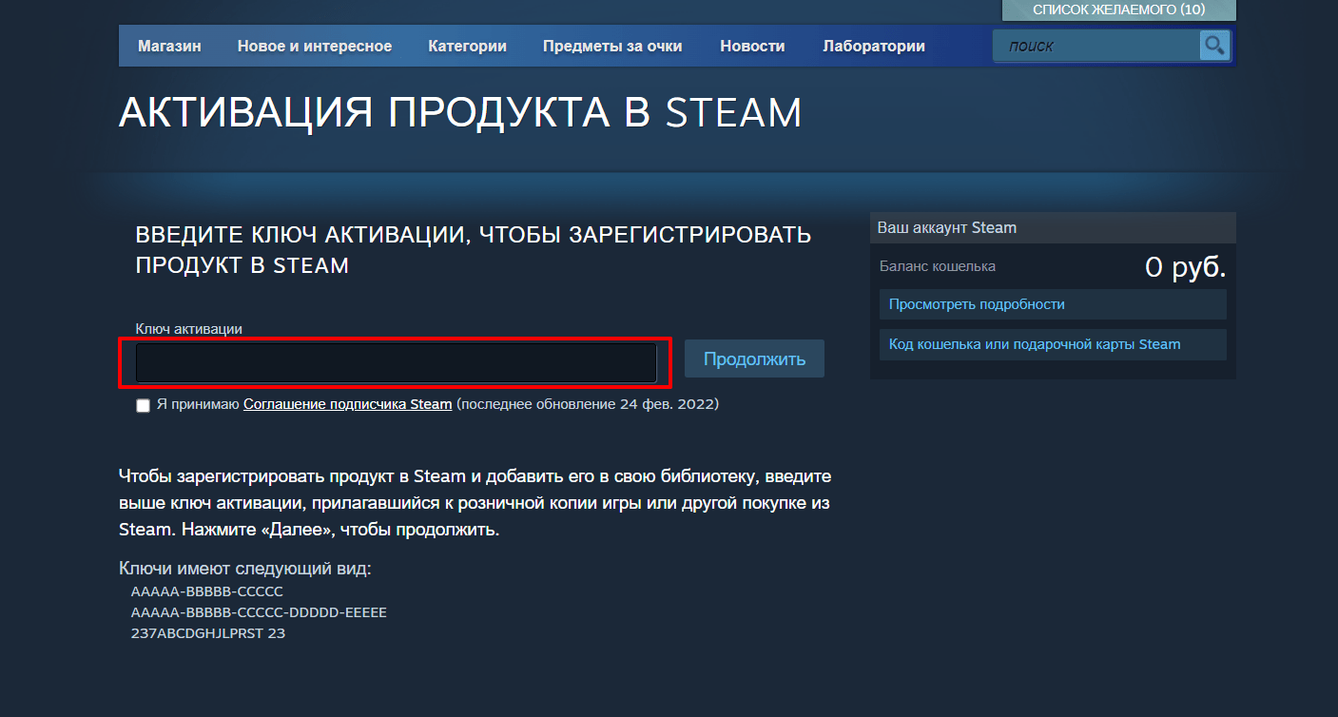This screenshot has width=1338, height=717.
Task: Click the Баланс кошелька label
Action: point(938,266)
